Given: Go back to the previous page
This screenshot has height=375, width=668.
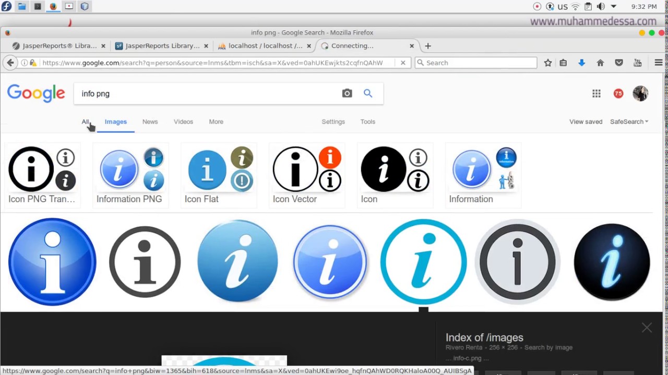Looking at the screenshot, I should click(x=10, y=63).
